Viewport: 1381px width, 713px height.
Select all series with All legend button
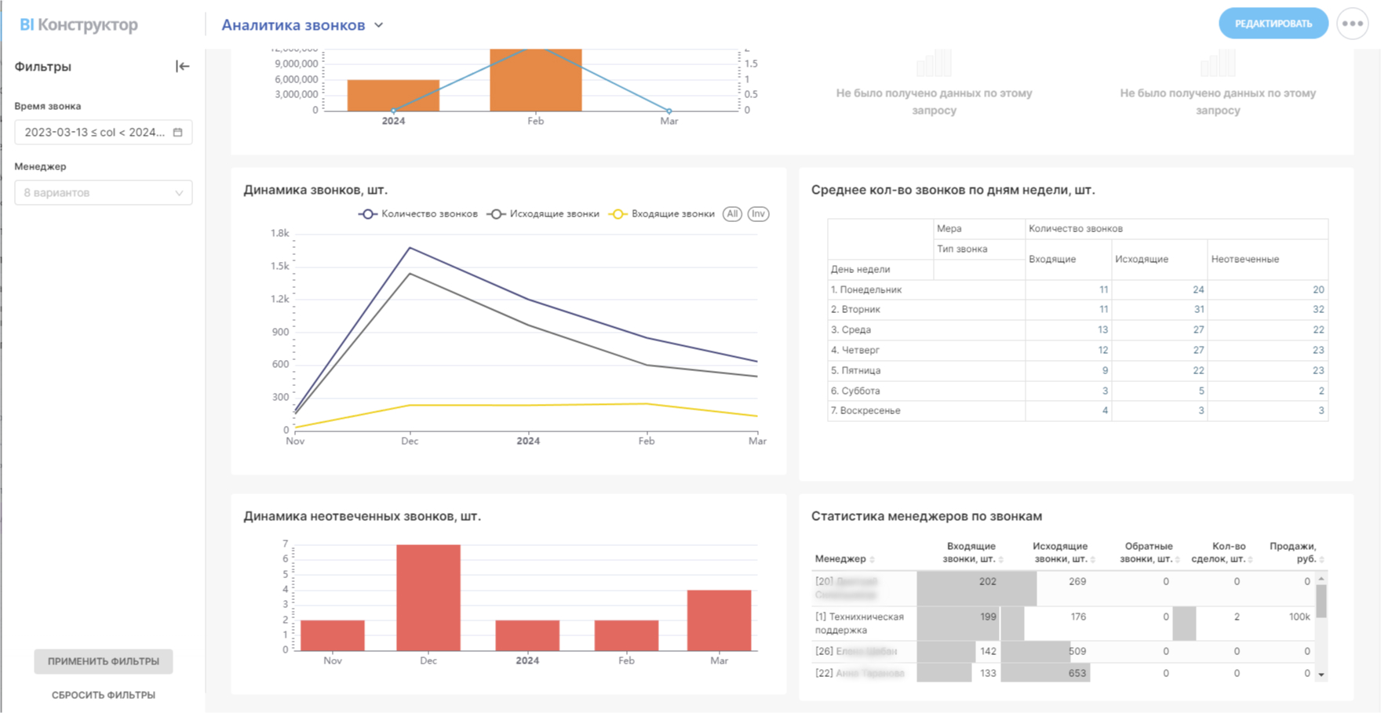click(x=732, y=214)
